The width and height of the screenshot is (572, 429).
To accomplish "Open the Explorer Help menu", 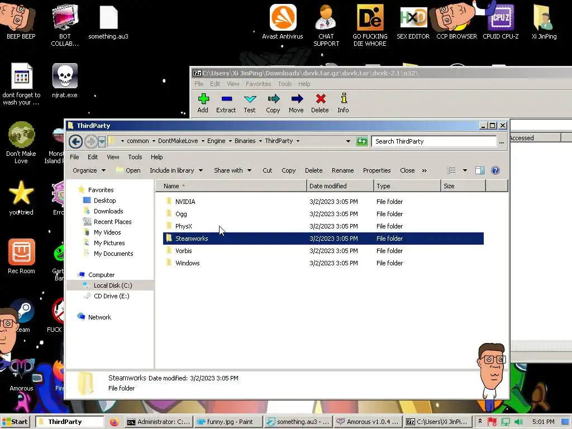I will click(157, 157).
